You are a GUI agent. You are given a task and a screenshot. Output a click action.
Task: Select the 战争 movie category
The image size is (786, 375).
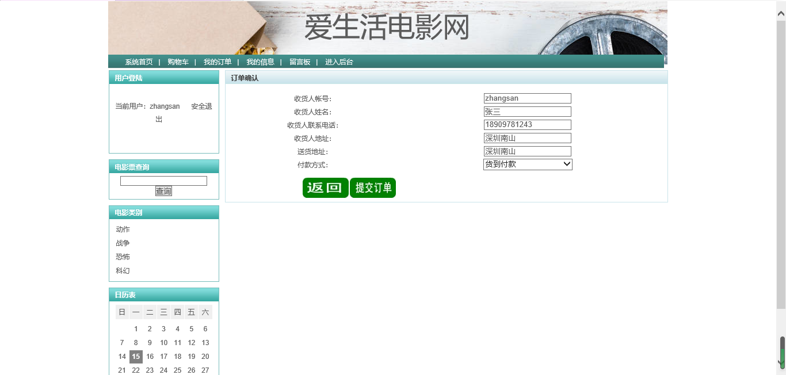point(123,243)
